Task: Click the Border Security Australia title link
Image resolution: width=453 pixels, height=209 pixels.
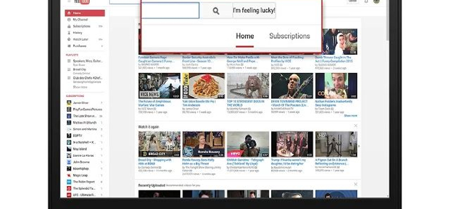Action: (x=199, y=59)
